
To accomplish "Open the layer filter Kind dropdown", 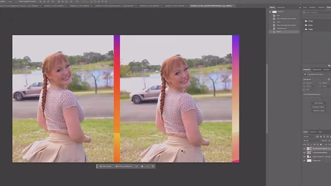I will click(x=309, y=137).
